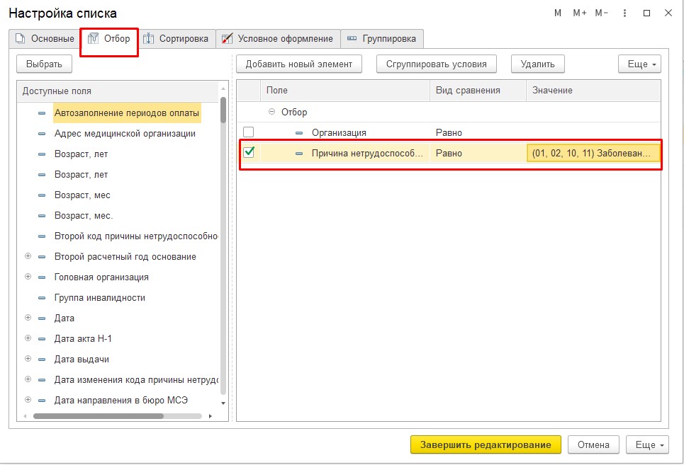This screenshot has width=684, height=465.
Task: Click the Причина нетрудоспособности row field icon
Action: click(299, 154)
